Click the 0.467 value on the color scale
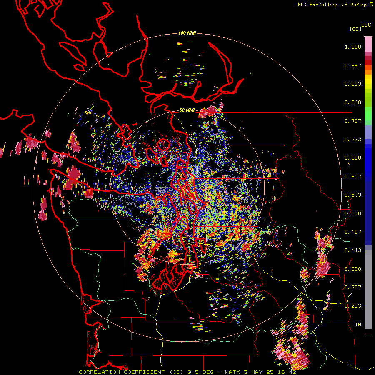Image resolution: width=375 pixels, height=375 pixels. point(353,232)
